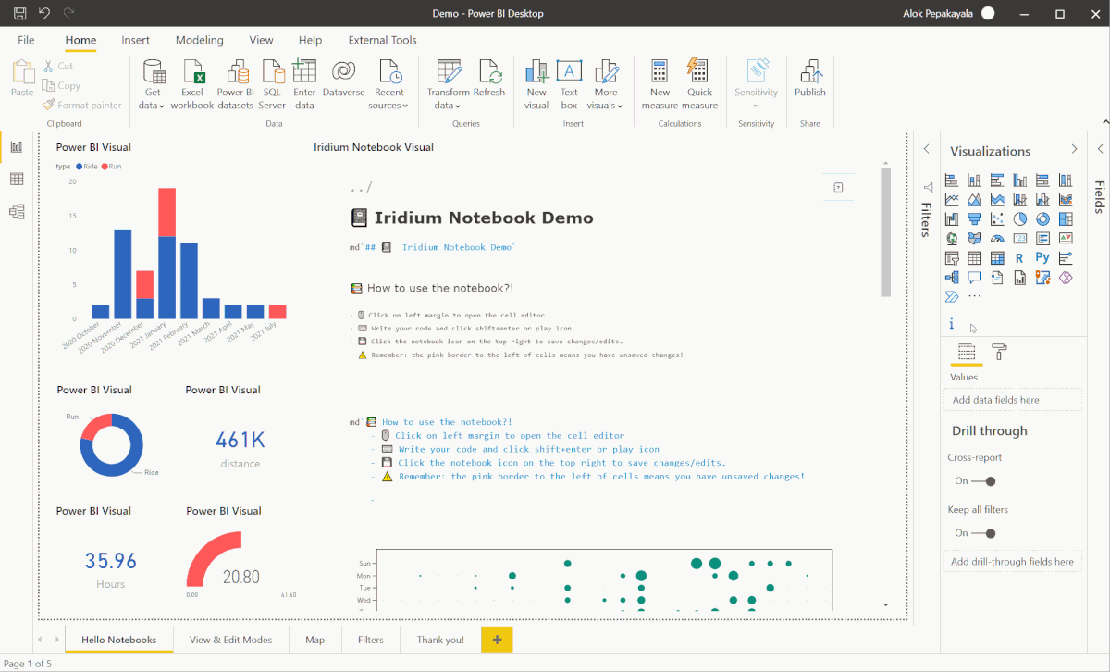Select the Gauge visual icon
Screen dimensions: 1110x672
point(998,238)
